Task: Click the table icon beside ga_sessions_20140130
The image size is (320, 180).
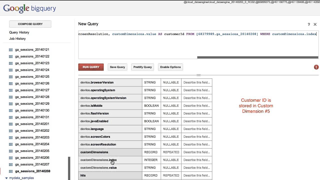Action: coord(11,110)
